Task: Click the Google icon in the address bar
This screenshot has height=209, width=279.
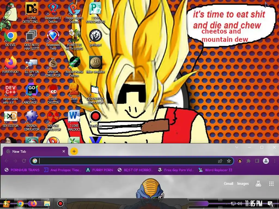Action: [x=35, y=161]
